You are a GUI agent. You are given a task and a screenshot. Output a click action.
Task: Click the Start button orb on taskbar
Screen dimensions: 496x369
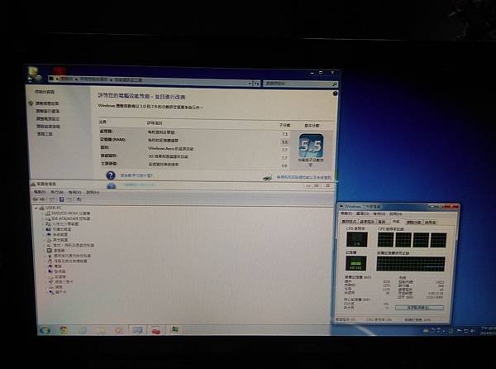click(45, 330)
